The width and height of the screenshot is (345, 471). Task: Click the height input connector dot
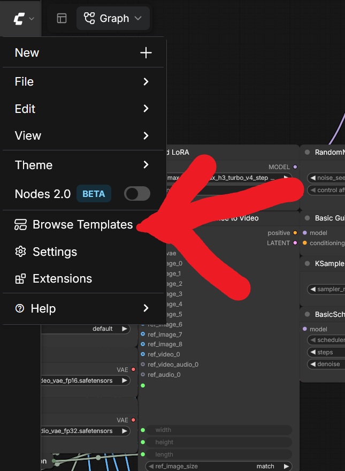coord(143,442)
